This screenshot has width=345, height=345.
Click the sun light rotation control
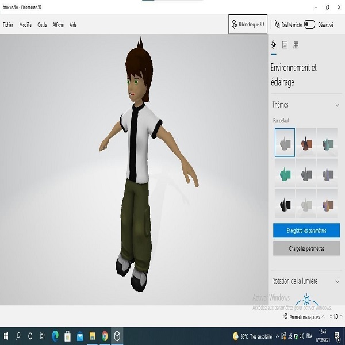(306, 300)
